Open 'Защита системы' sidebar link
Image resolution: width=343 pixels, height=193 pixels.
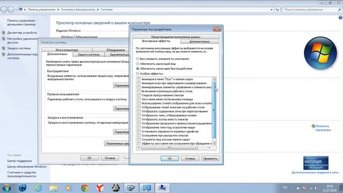click(x=19, y=48)
